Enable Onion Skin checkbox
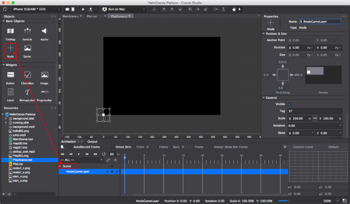The image size is (350, 204). tap(112, 147)
